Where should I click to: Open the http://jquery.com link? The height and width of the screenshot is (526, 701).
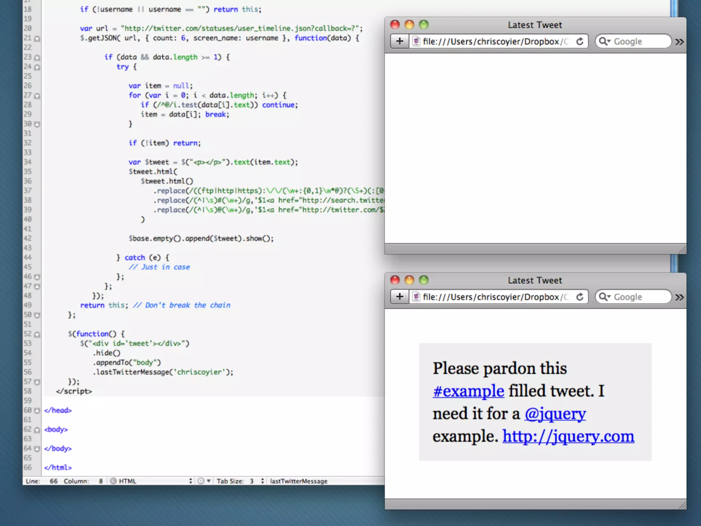568,436
